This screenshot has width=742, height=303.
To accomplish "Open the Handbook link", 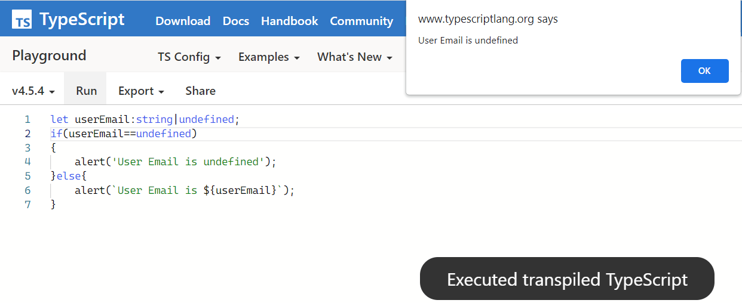I will [x=289, y=21].
